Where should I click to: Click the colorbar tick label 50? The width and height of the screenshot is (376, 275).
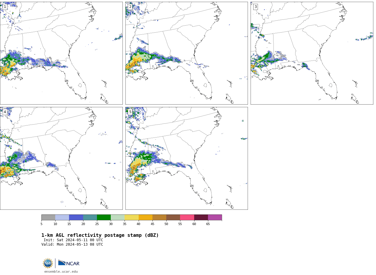[166, 224]
